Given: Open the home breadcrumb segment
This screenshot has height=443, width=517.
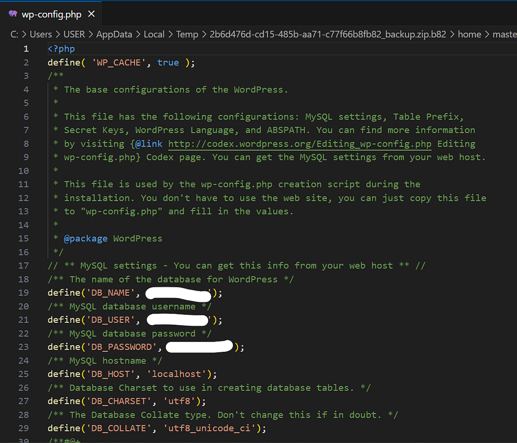Looking at the screenshot, I should click(469, 34).
